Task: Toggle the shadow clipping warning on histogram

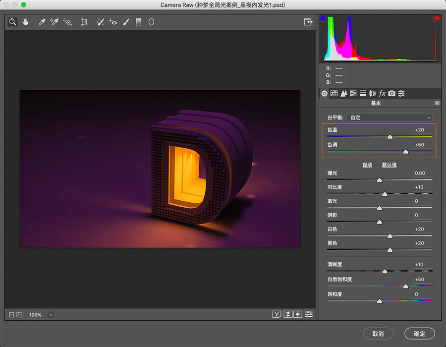Action: coord(323,17)
